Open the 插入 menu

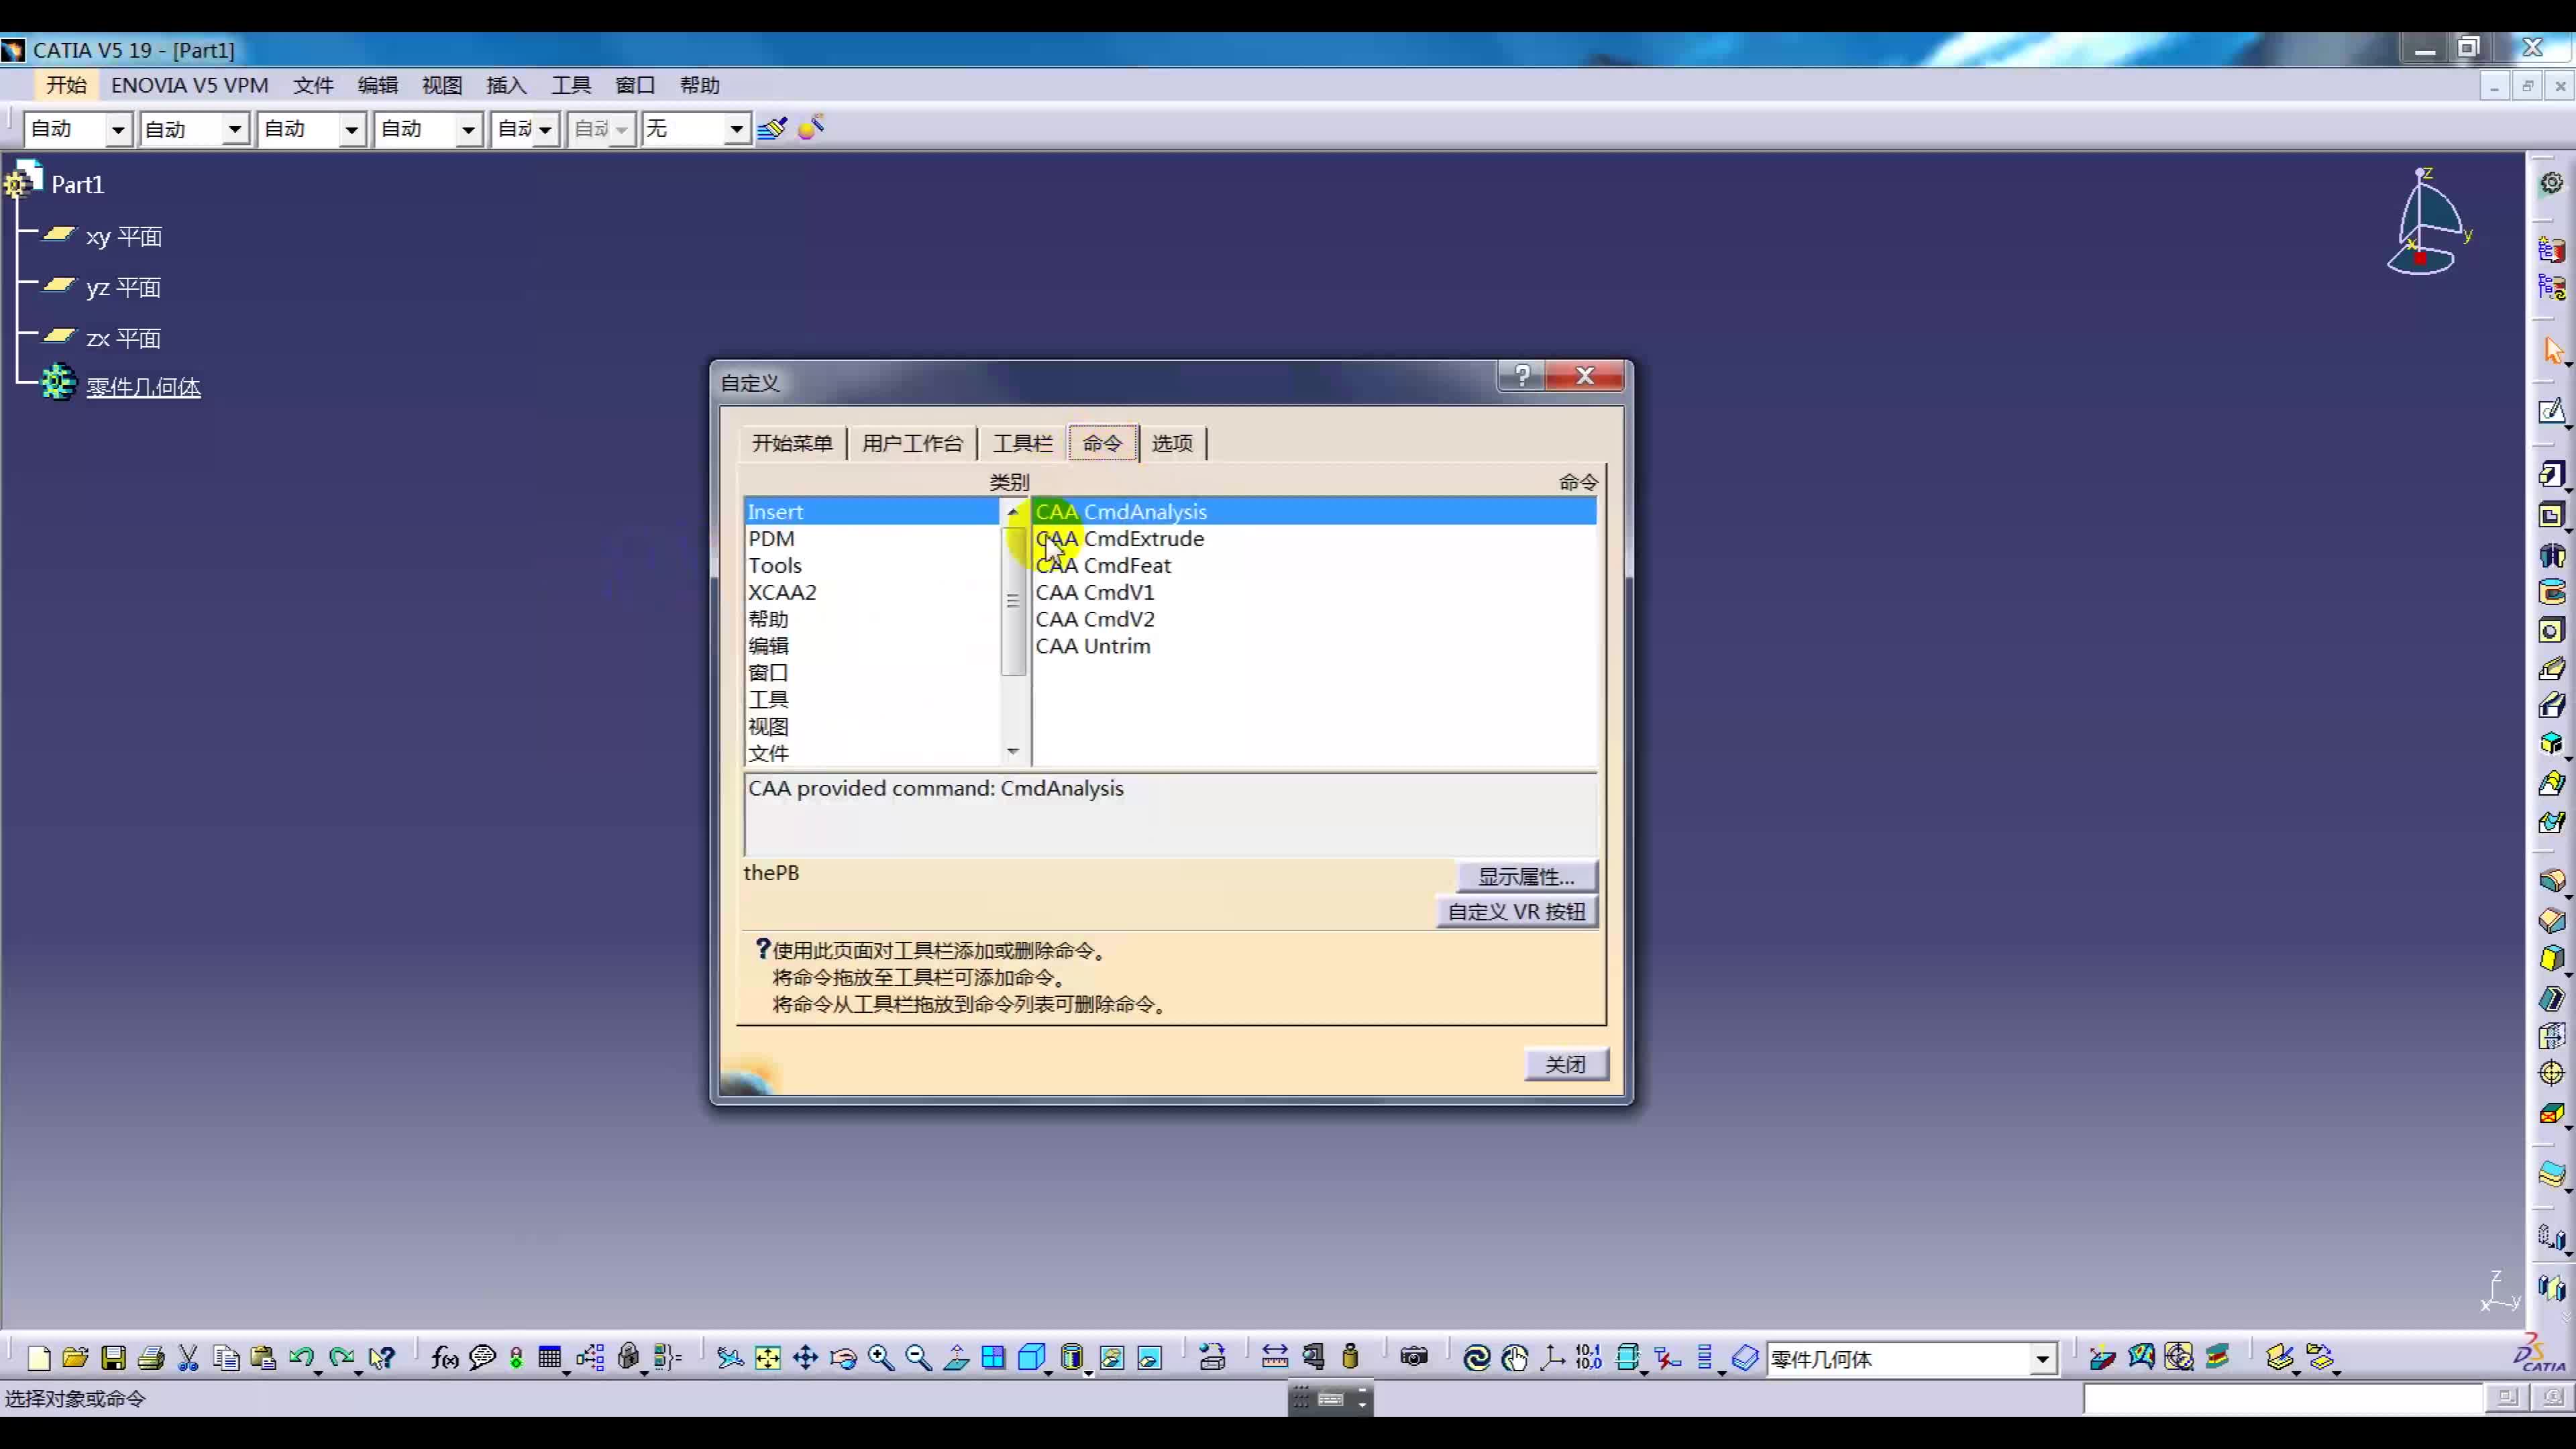click(x=506, y=85)
